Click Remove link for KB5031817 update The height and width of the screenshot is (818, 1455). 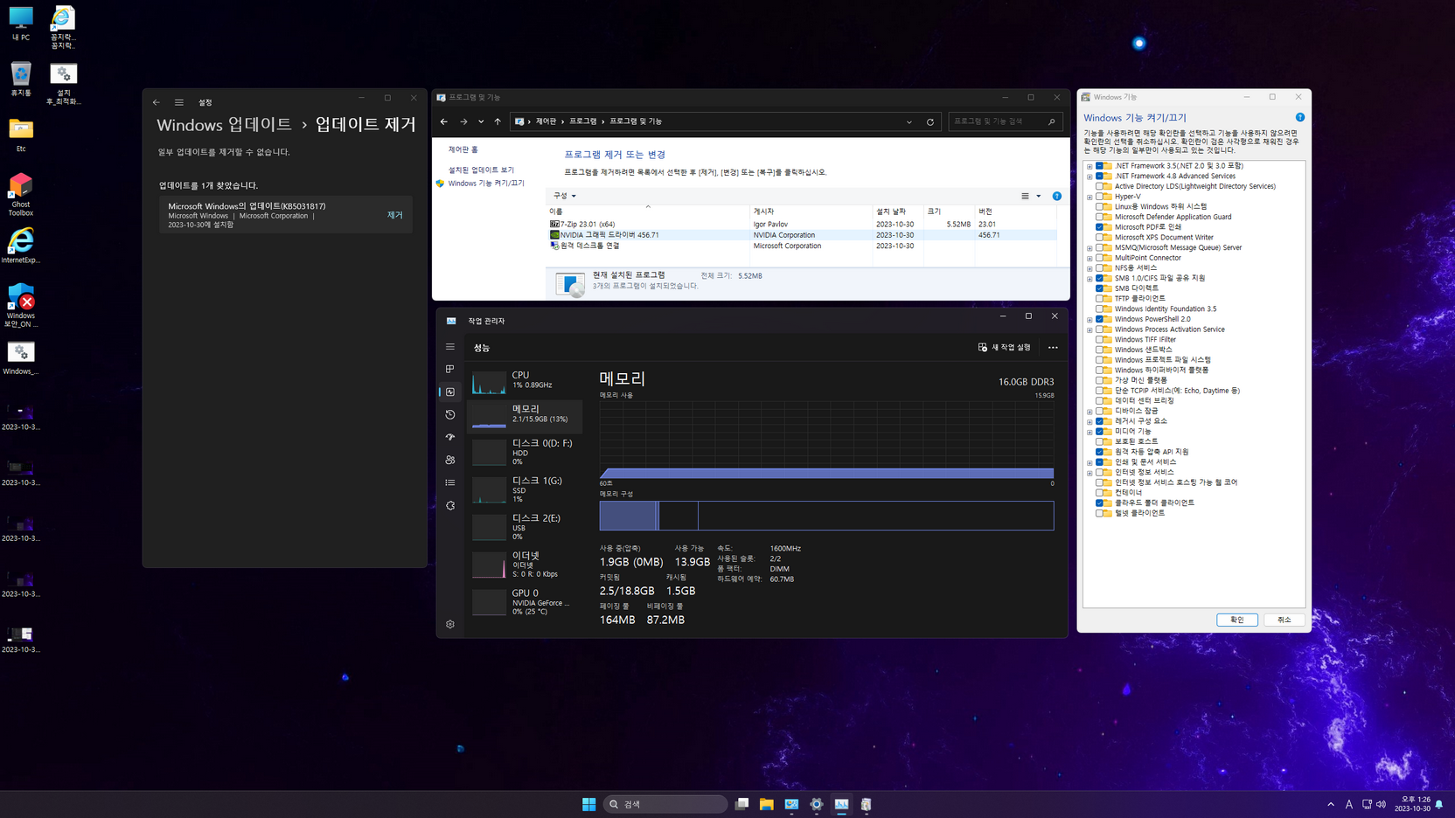coord(395,215)
